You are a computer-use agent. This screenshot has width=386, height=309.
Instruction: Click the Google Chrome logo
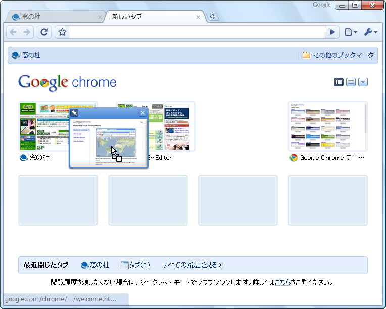[x=67, y=83]
